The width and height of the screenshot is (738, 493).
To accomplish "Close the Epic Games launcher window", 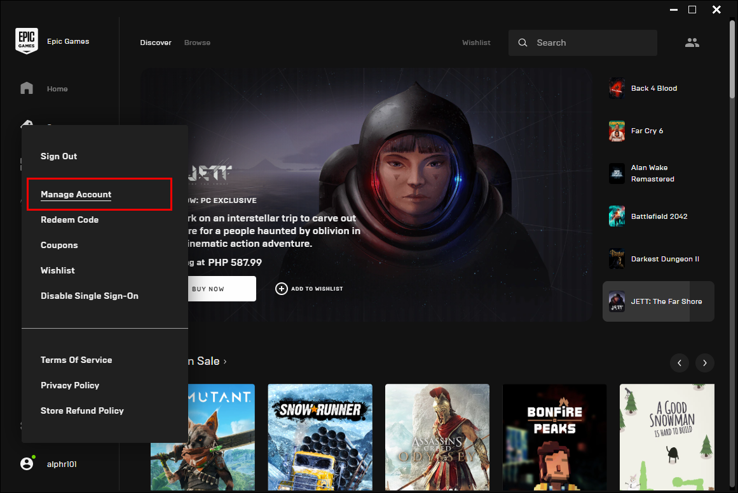I will tap(716, 10).
